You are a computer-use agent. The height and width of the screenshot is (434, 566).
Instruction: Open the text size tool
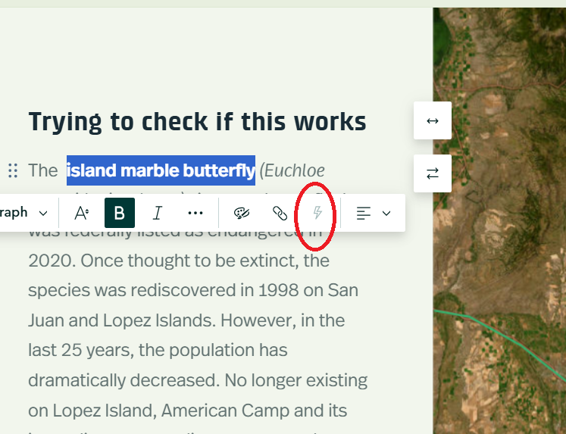pos(82,213)
